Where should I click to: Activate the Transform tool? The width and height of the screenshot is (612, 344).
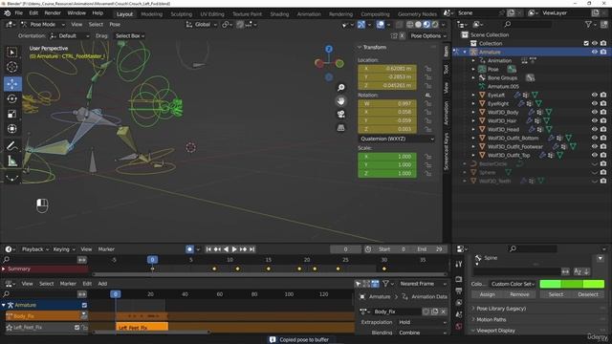[x=12, y=129]
